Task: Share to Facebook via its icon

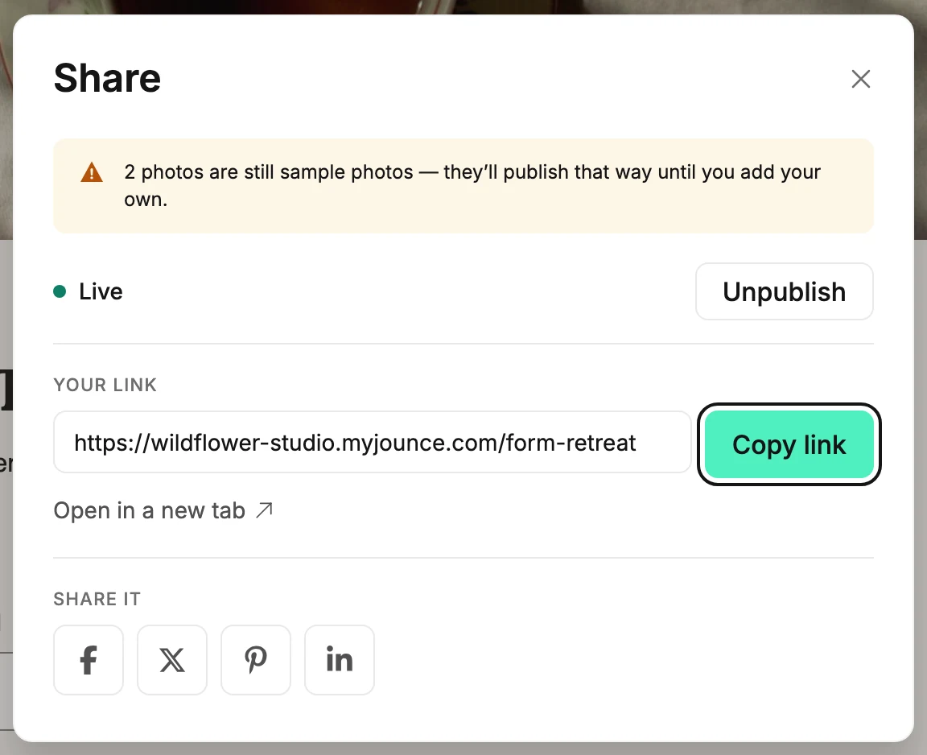Action: tap(89, 660)
